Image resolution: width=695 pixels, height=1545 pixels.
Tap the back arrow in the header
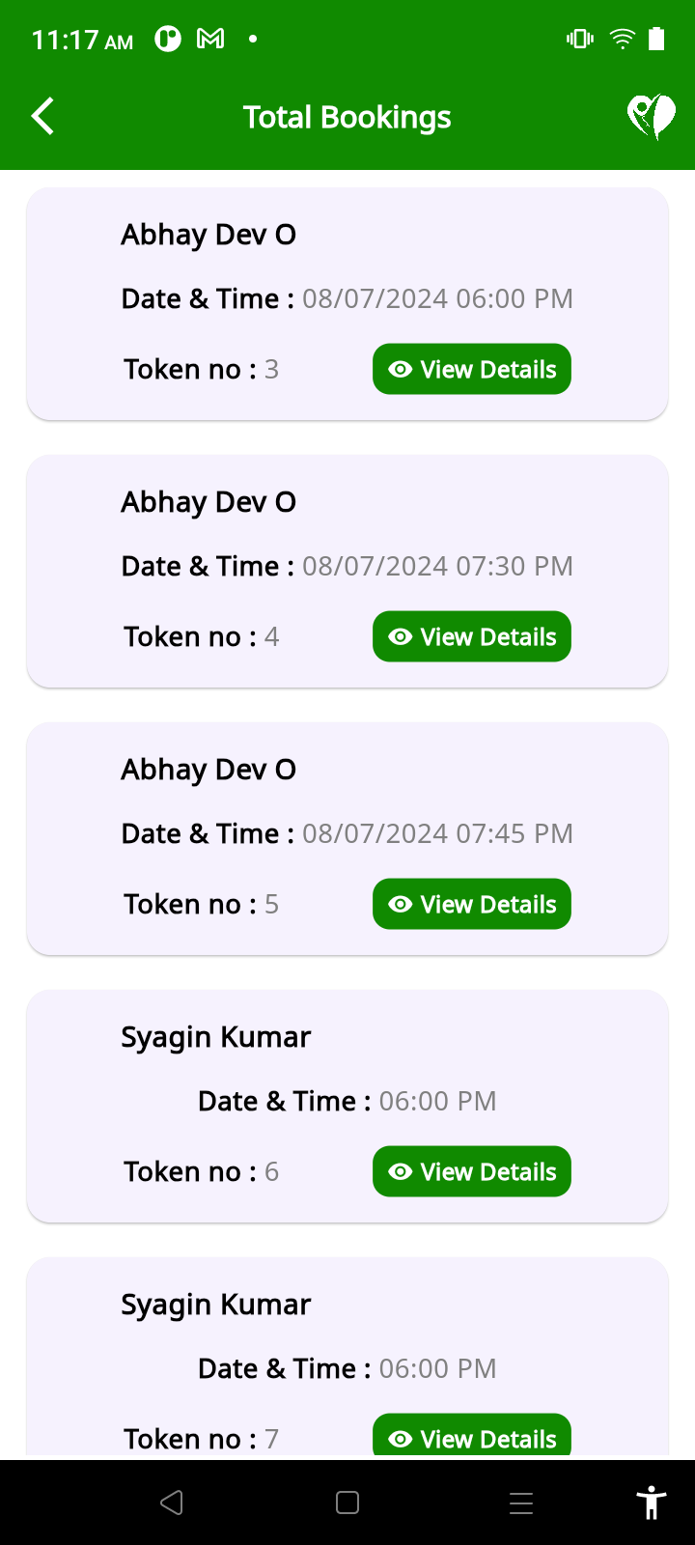(x=42, y=117)
